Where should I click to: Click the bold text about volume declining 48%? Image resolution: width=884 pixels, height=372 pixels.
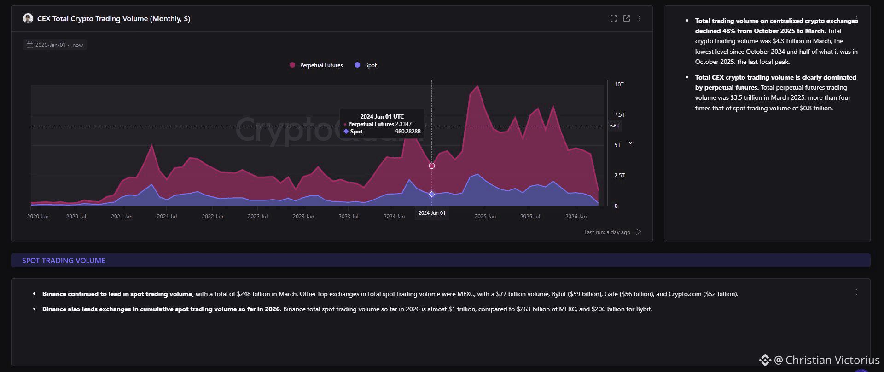776,26
